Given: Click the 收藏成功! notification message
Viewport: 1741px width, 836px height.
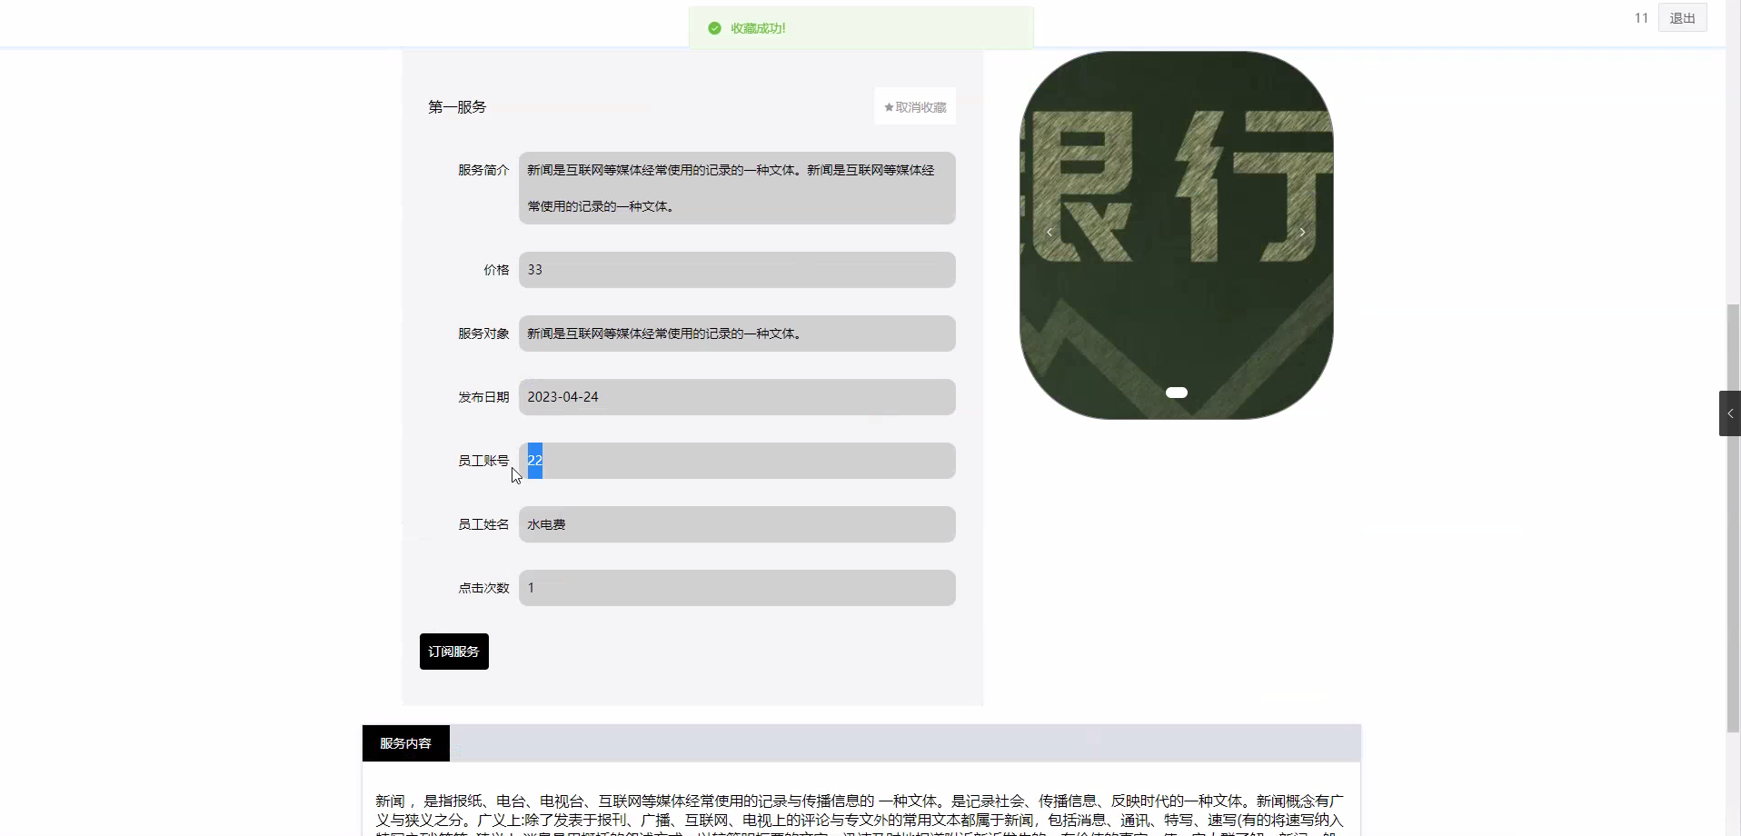Looking at the screenshot, I should [758, 28].
